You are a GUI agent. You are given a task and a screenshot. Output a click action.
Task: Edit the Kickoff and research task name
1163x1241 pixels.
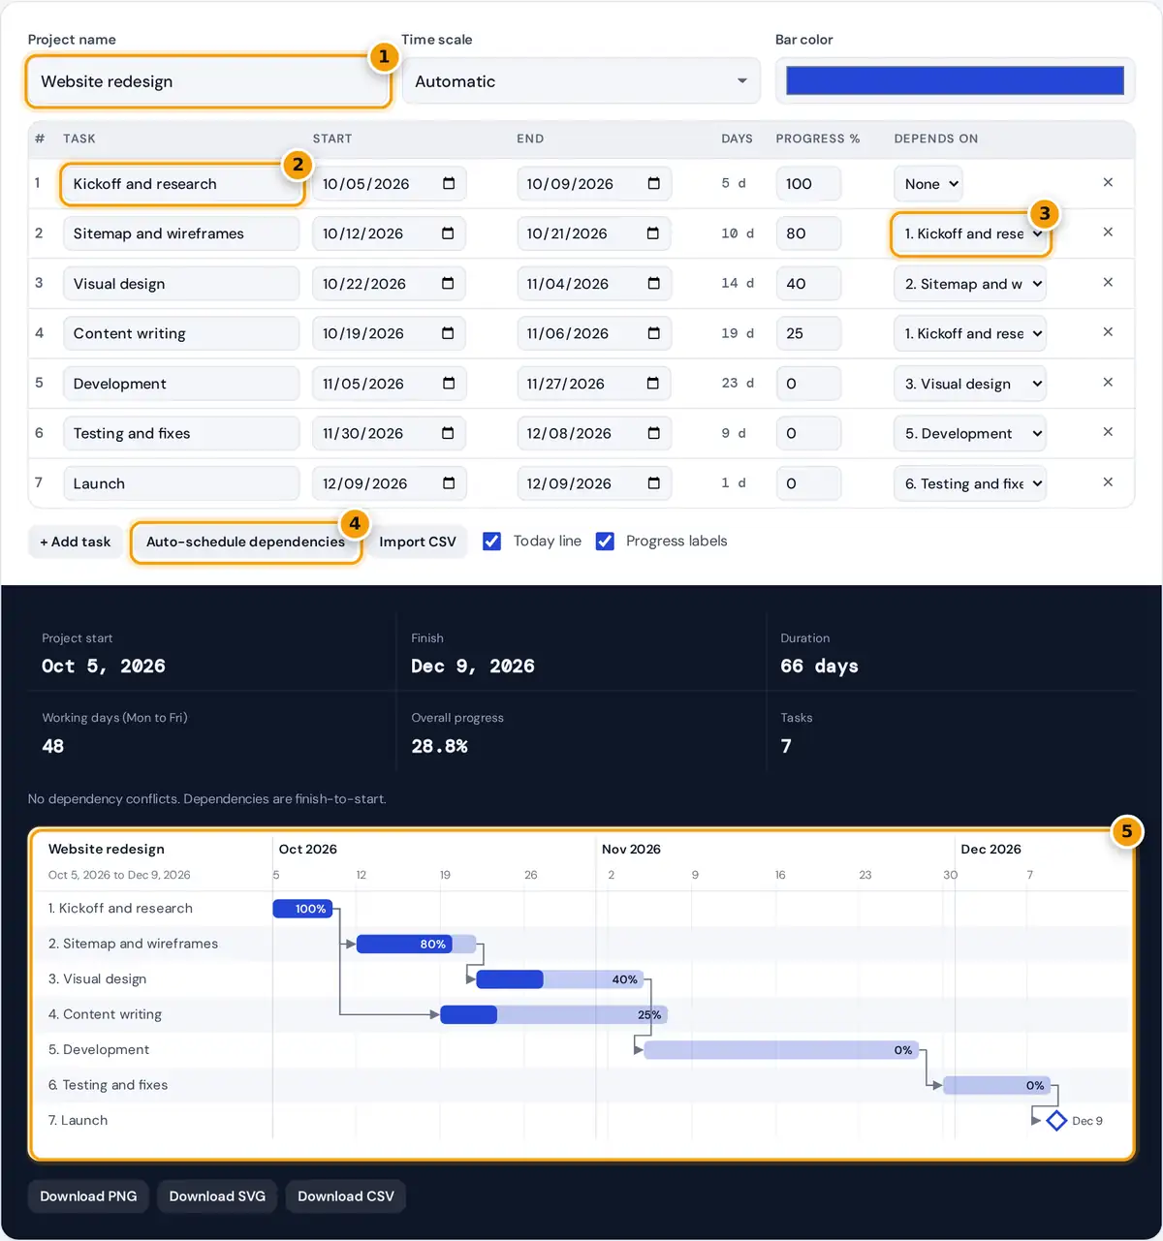pos(181,184)
